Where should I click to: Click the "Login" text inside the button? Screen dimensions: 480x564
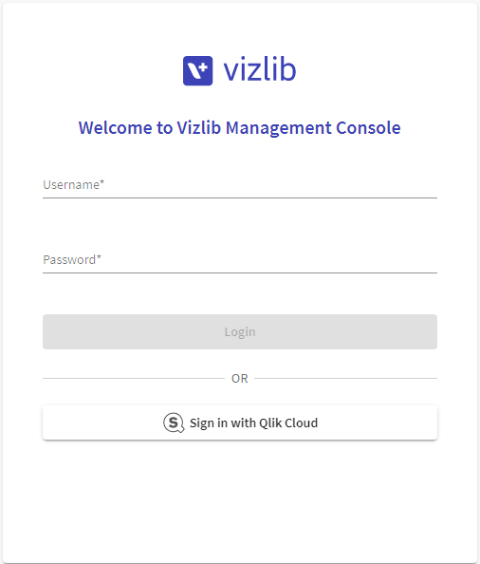tap(240, 332)
